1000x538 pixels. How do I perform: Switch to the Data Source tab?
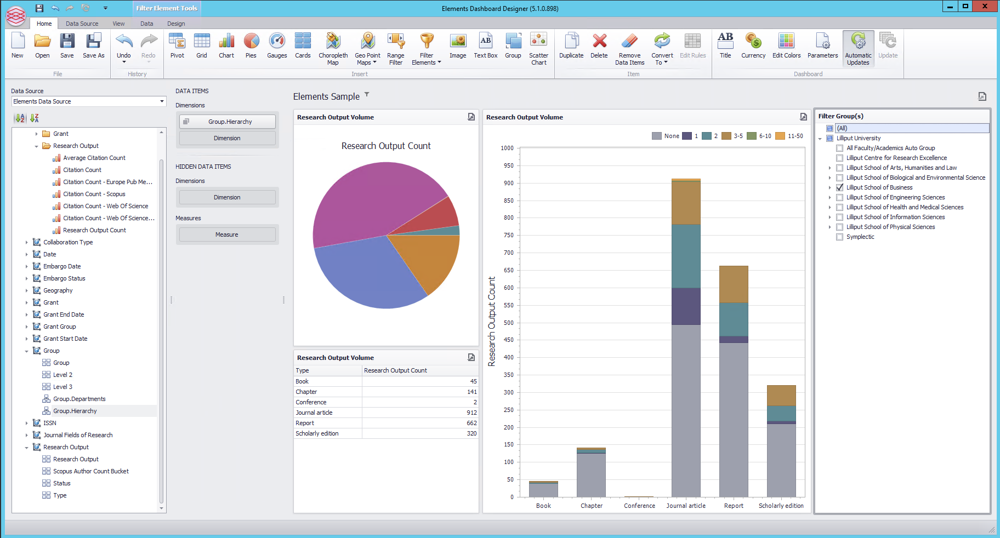[82, 24]
